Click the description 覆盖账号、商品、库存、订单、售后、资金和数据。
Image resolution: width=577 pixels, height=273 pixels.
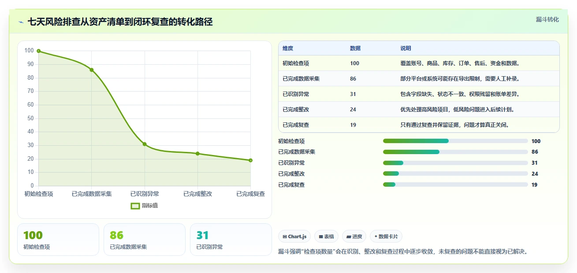click(x=460, y=63)
